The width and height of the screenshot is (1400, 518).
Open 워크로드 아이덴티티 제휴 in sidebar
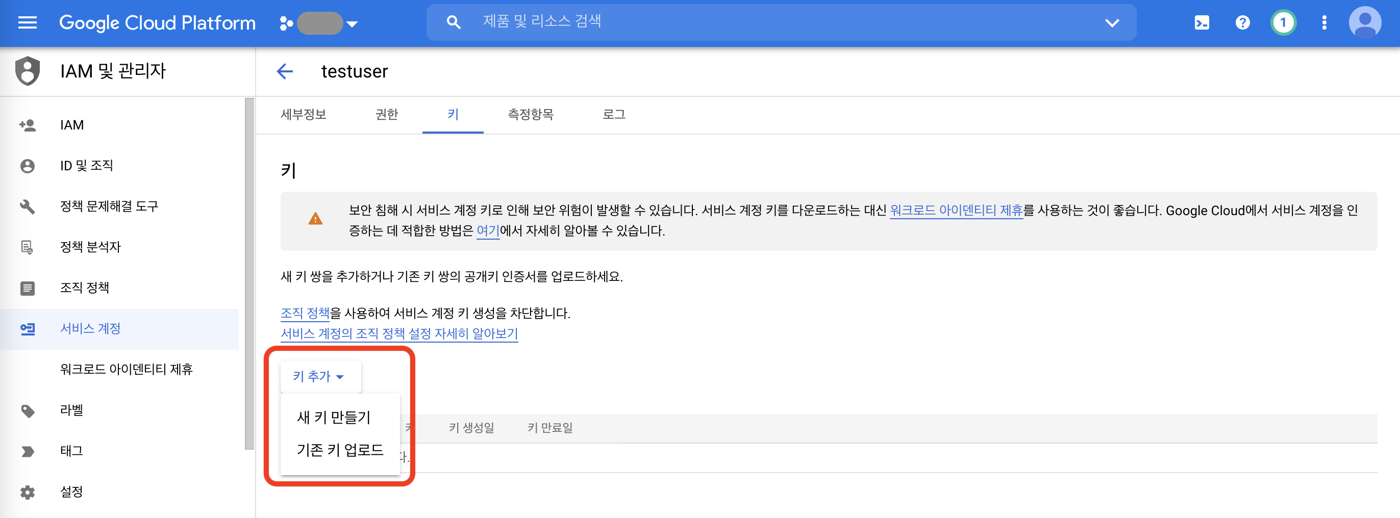tap(127, 370)
